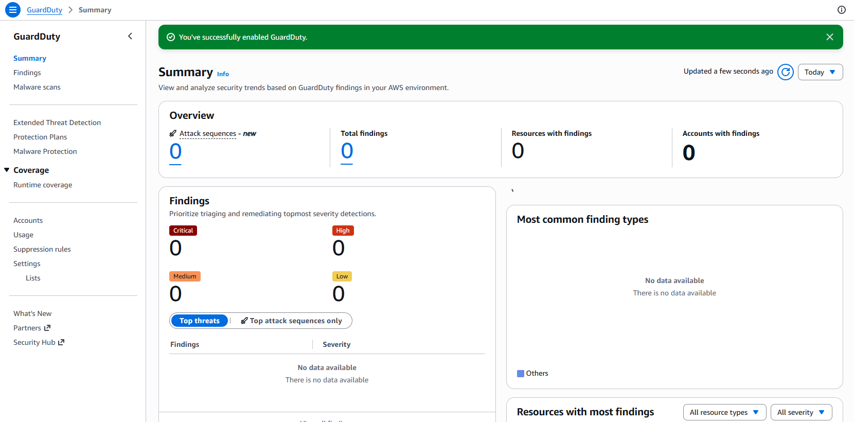Click the attack sequence icon in Overview
The height and width of the screenshot is (422, 854).
click(x=173, y=133)
